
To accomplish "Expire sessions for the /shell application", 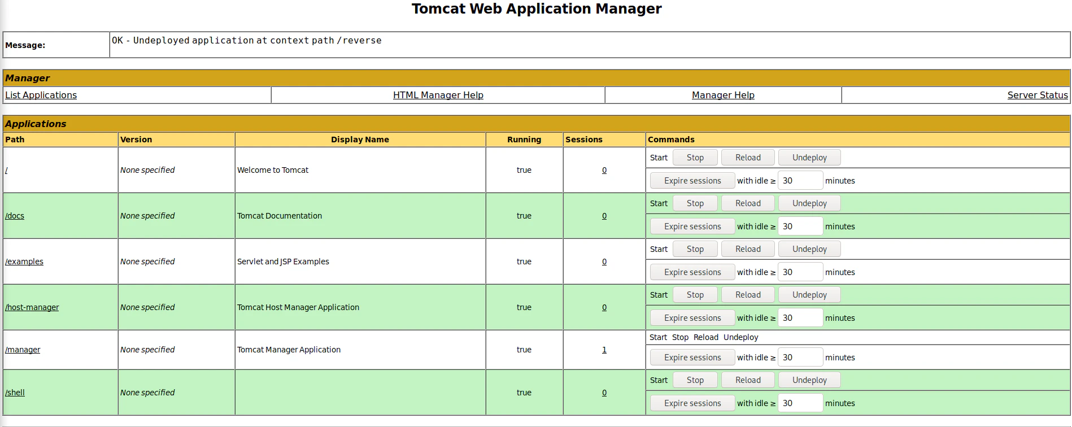I will point(692,403).
